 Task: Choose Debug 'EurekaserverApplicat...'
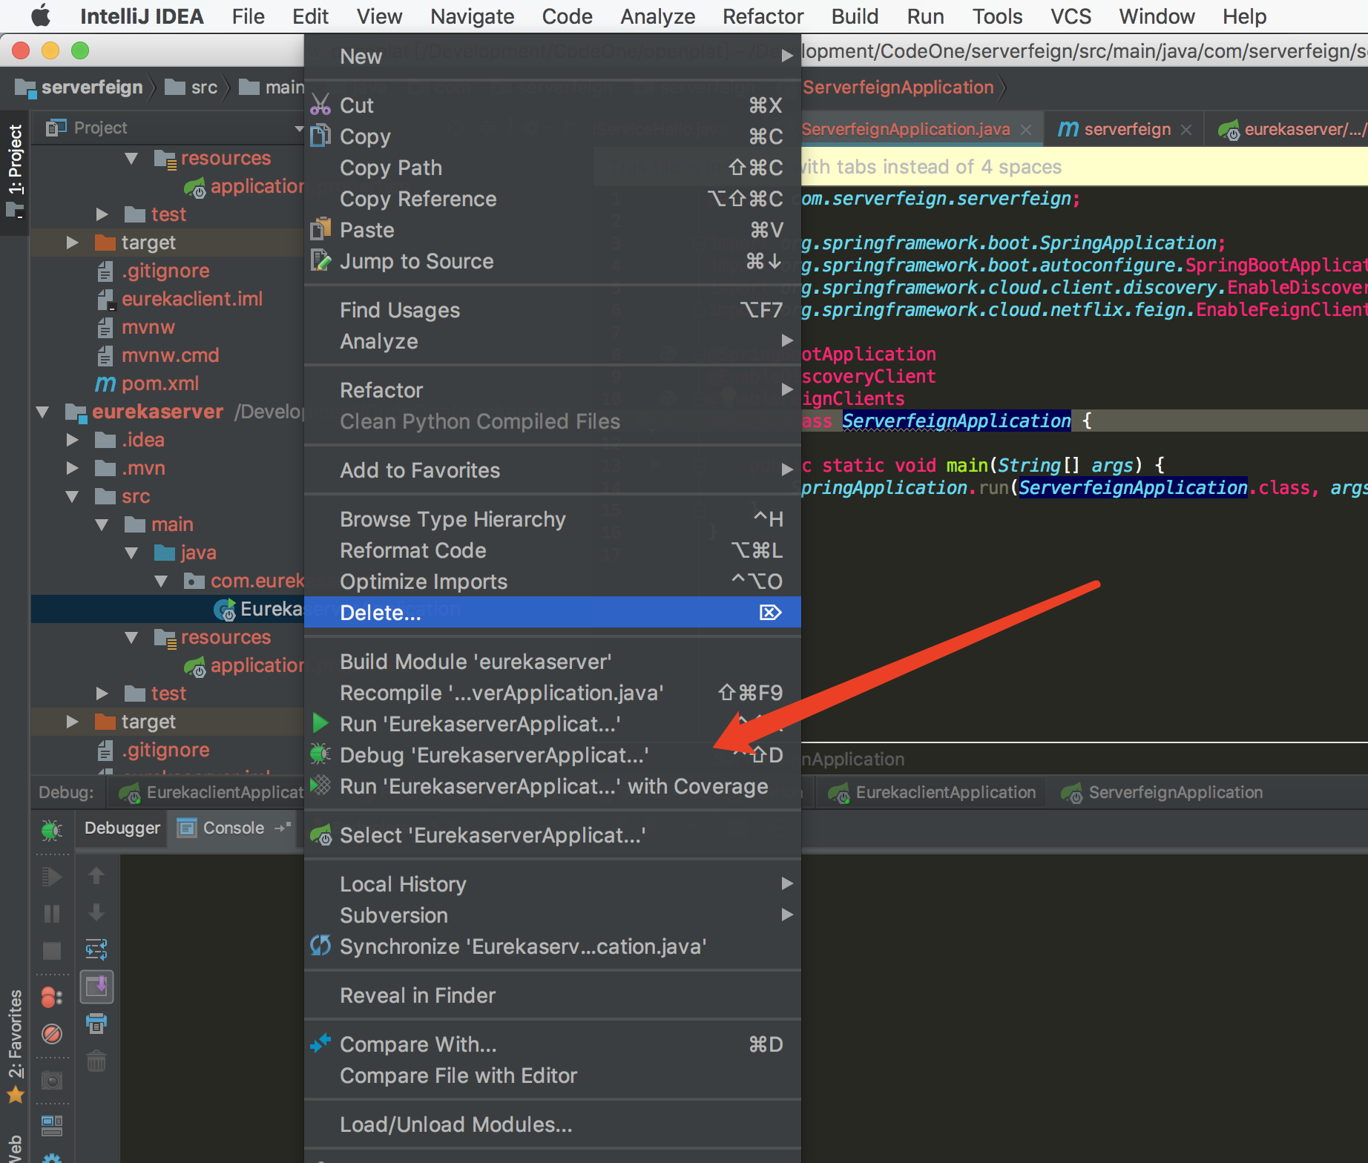[553, 755]
